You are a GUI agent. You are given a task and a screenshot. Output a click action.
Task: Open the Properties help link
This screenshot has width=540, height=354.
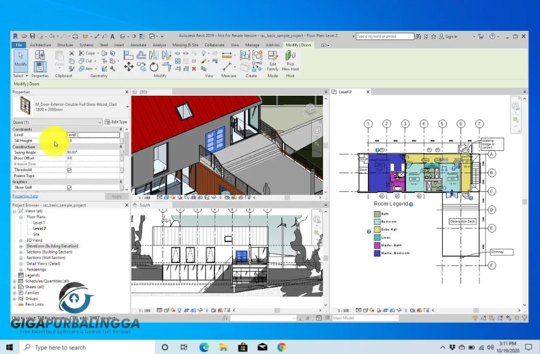click(x=25, y=196)
